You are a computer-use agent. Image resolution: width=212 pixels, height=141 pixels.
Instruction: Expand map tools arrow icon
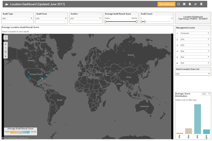(x=5, y=56)
